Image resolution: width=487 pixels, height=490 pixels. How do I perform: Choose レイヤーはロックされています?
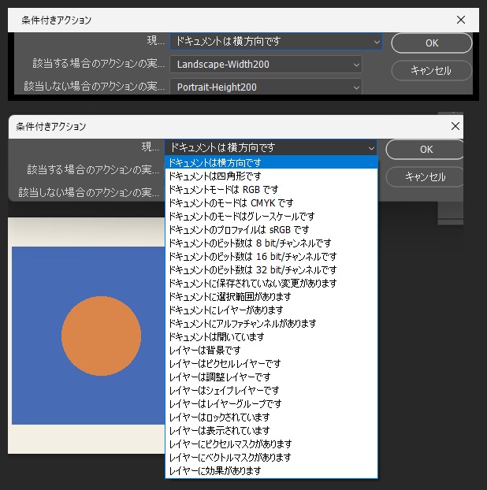(271, 418)
